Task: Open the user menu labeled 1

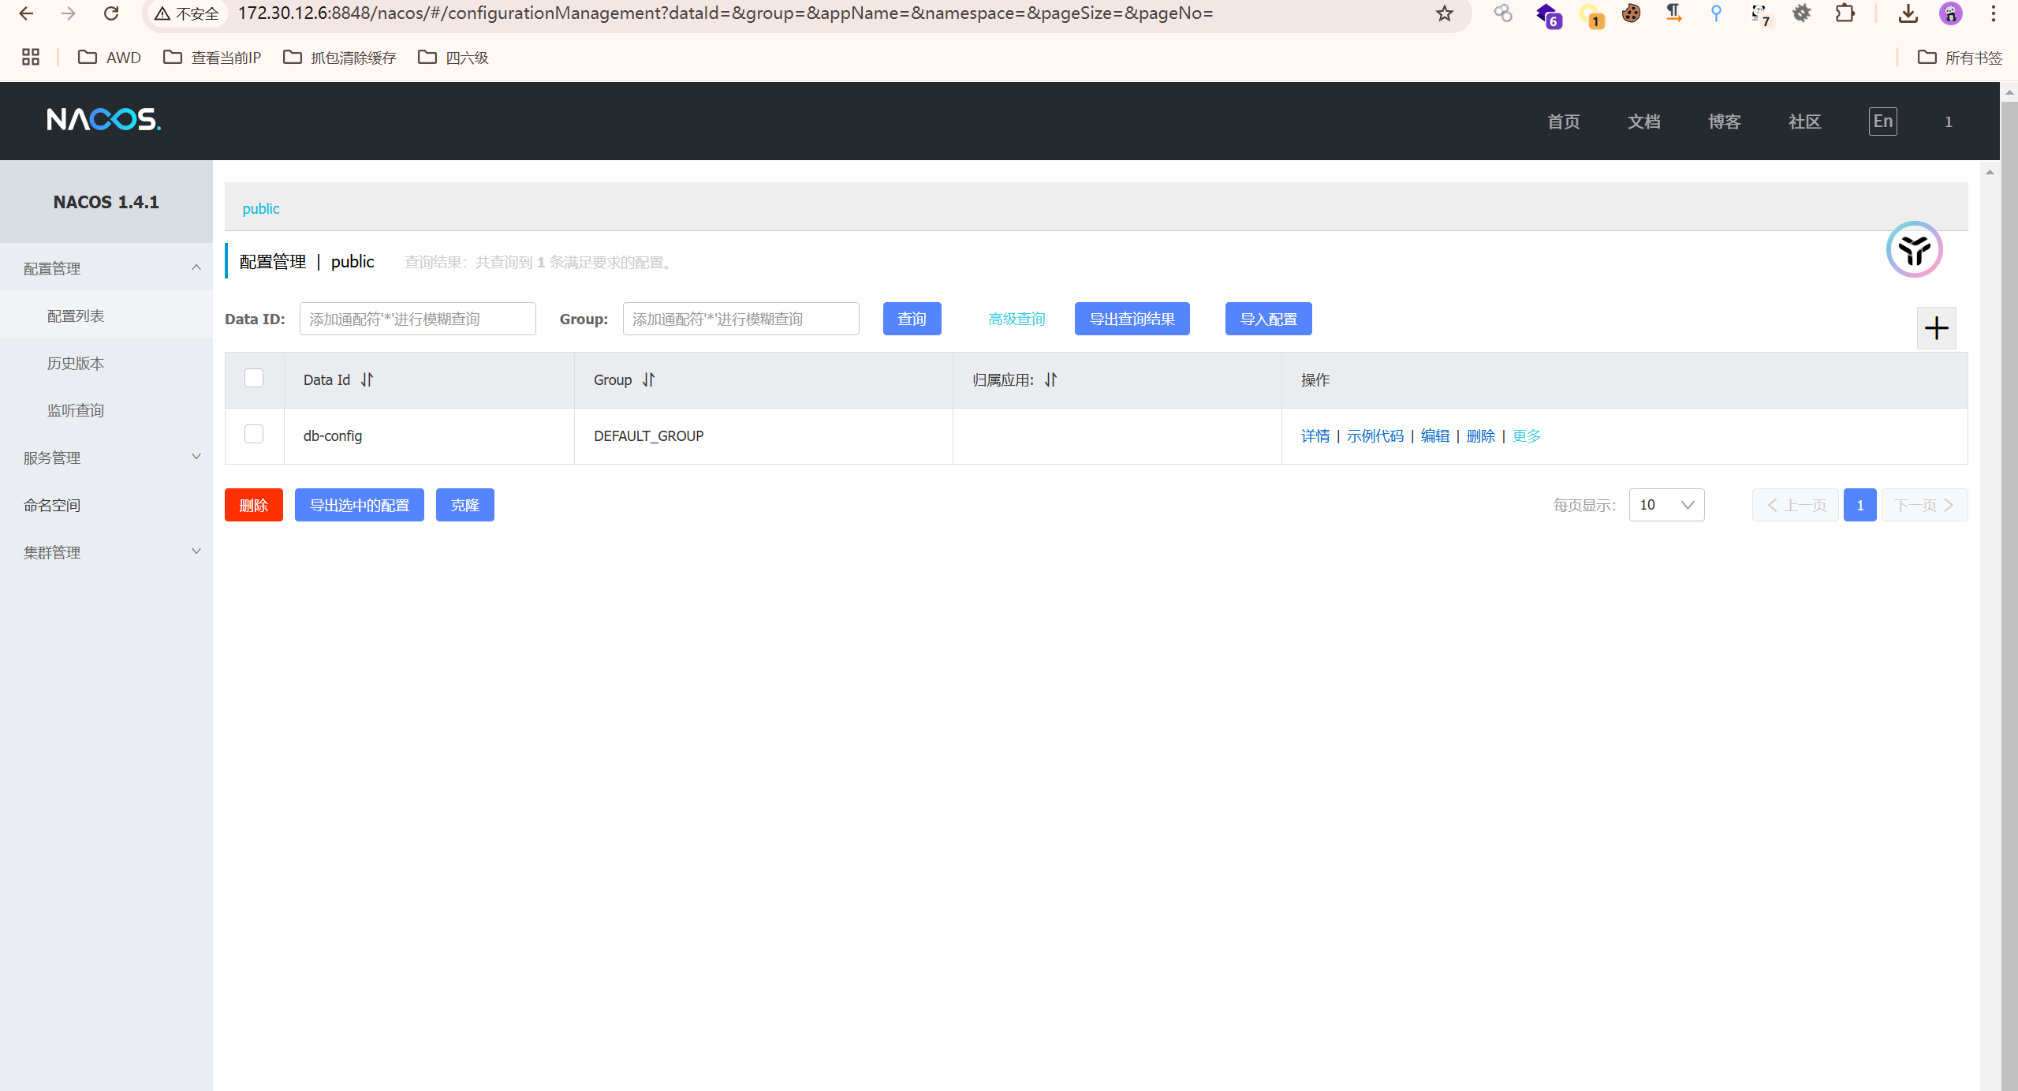Action: tap(1948, 121)
